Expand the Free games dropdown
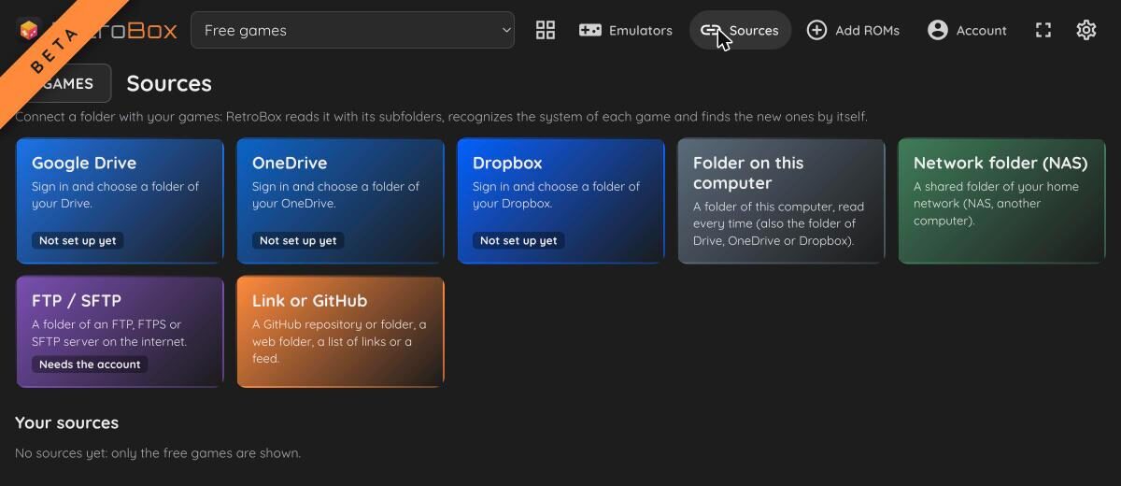 point(352,30)
